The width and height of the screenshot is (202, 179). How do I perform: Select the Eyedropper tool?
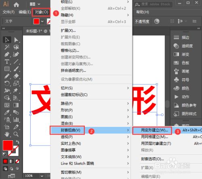pos(7,112)
